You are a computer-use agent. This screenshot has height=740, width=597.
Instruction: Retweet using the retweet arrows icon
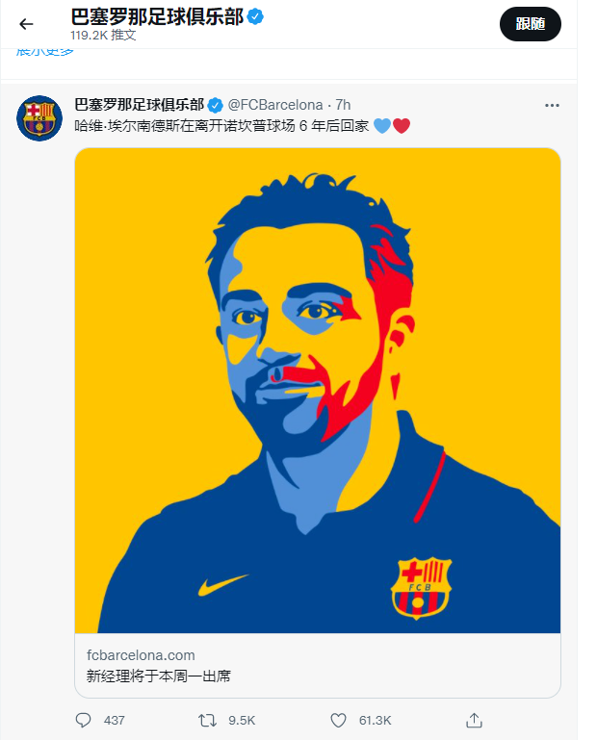click(207, 720)
